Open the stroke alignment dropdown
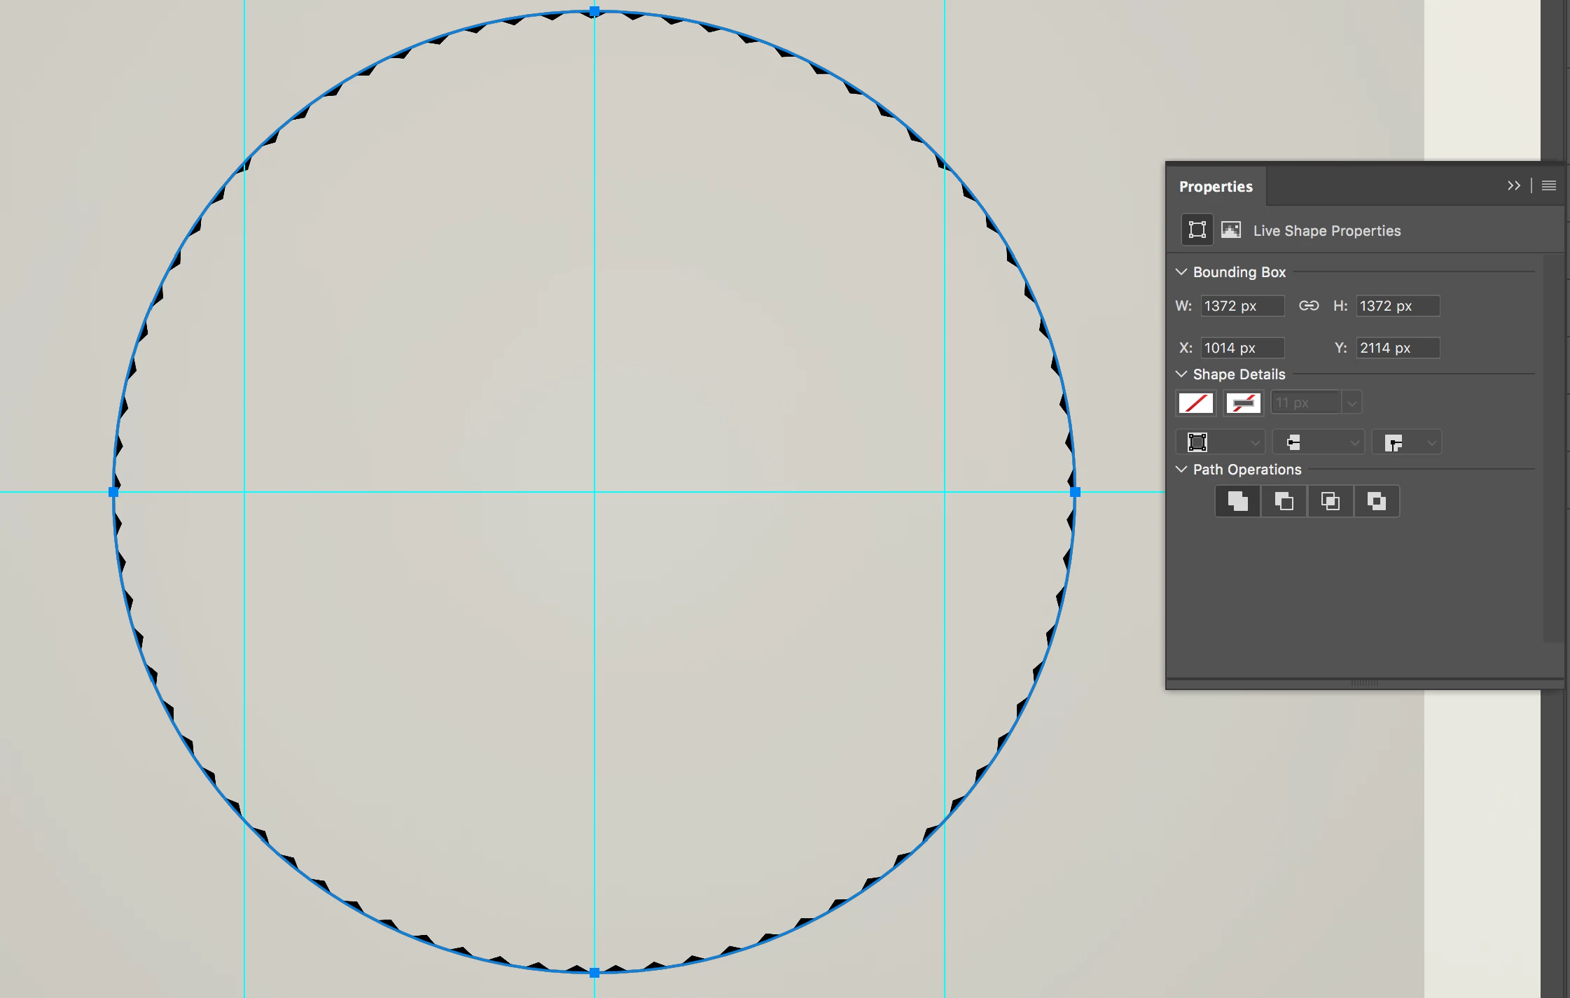Image resolution: width=1570 pixels, height=998 pixels. pos(1220,442)
